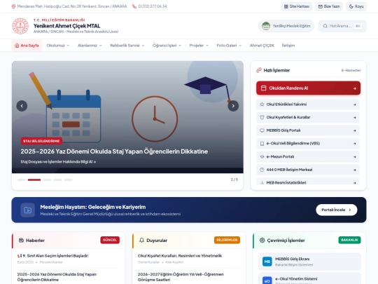
Task: Click the MB icon of MEBBİS Giriş Ekranı
Action: pyautogui.click(x=267, y=262)
